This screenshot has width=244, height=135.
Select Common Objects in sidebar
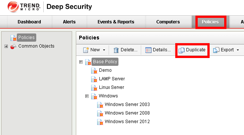click(x=36, y=46)
